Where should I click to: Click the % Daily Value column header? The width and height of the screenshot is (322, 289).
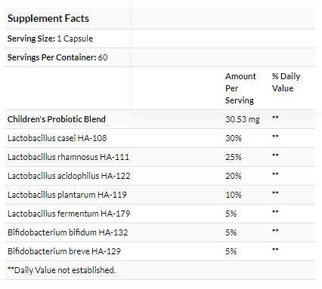[x=286, y=82]
